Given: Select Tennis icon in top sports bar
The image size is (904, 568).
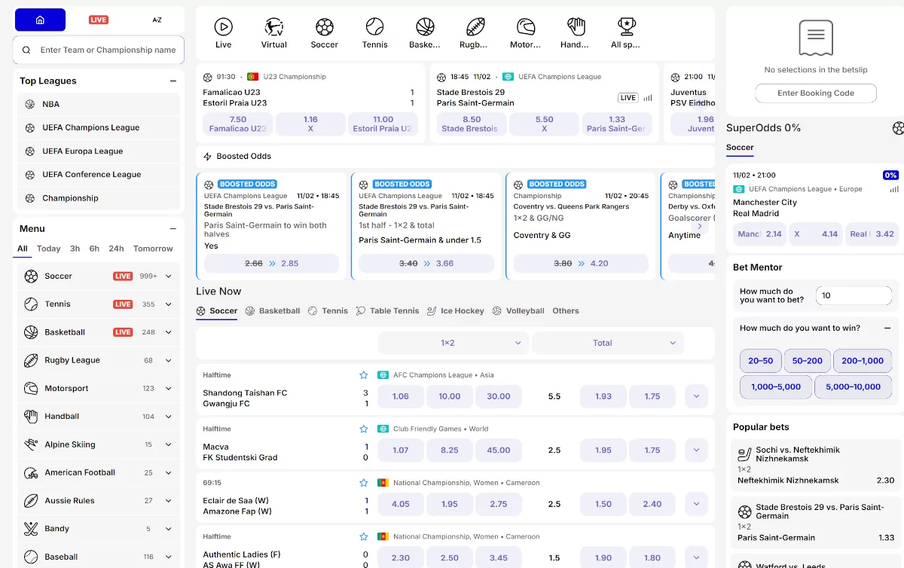Looking at the screenshot, I should (374, 27).
